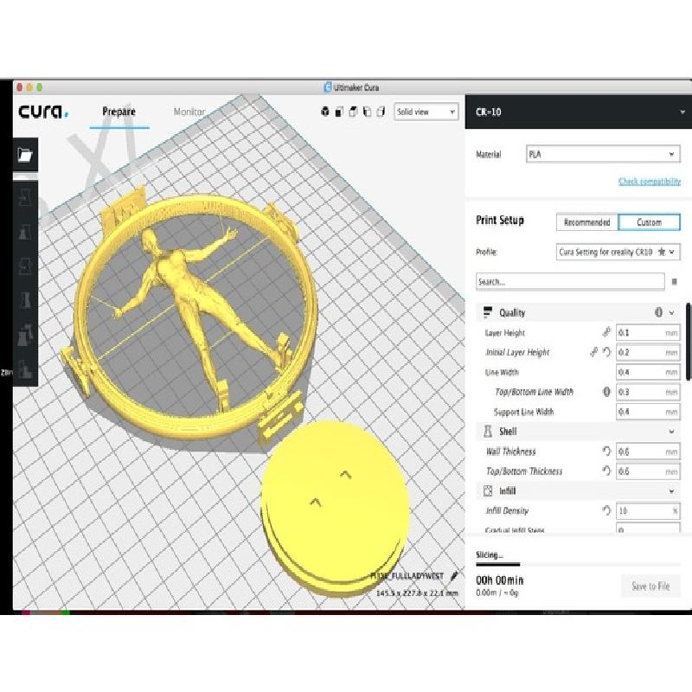Open the Material PLA dropdown
The width and height of the screenshot is (692, 692).
(x=603, y=154)
